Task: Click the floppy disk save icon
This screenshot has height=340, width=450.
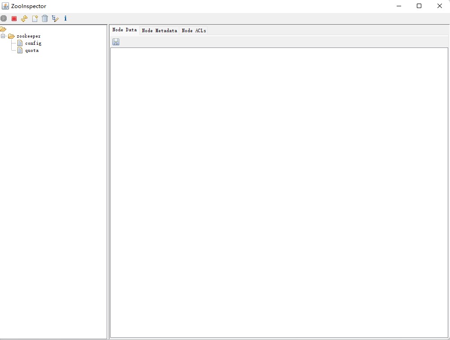Action: 116,42
